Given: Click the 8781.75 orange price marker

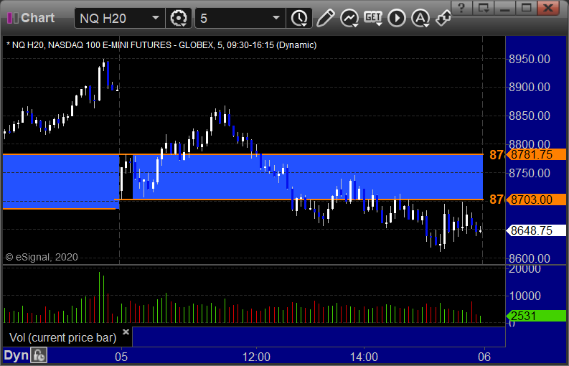Looking at the screenshot, I should tap(536, 155).
